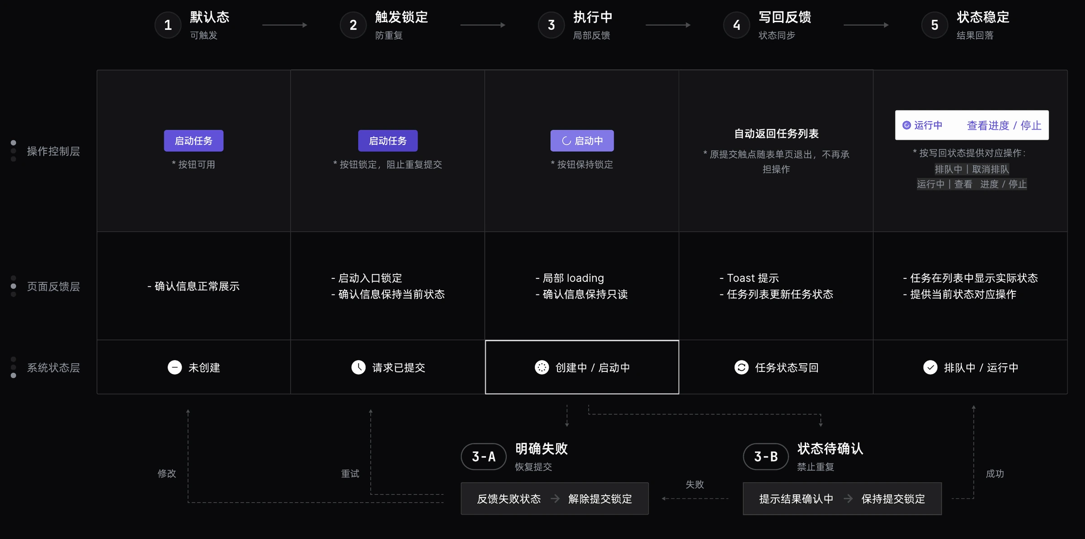
Task: Click the - Toast 提示 line
Action: coord(749,278)
